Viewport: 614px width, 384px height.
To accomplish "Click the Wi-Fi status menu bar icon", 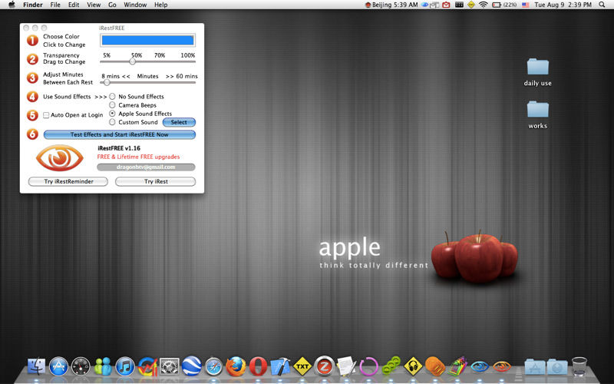I will click(x=484, y=5).
